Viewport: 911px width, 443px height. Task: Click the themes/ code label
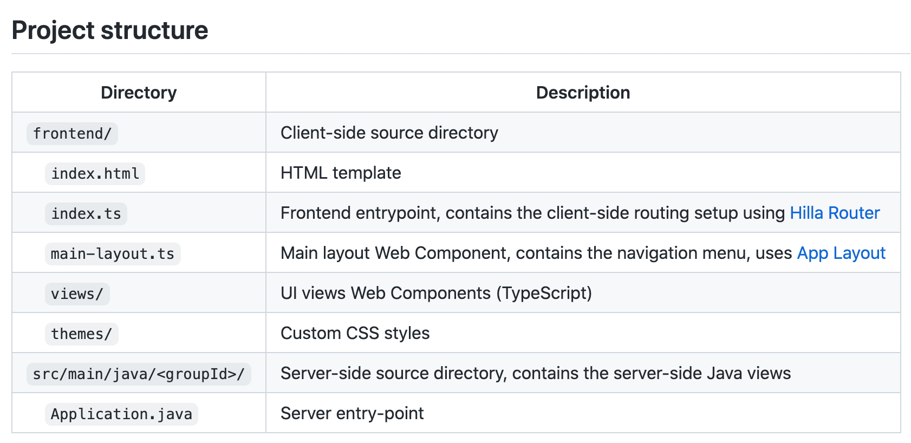81,334
